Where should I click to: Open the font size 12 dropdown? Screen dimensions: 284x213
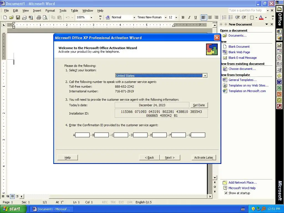[x=176, y=17]
